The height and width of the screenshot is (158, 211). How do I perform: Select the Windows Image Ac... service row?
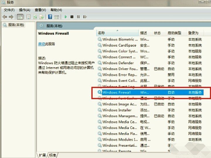click(150, 104)
